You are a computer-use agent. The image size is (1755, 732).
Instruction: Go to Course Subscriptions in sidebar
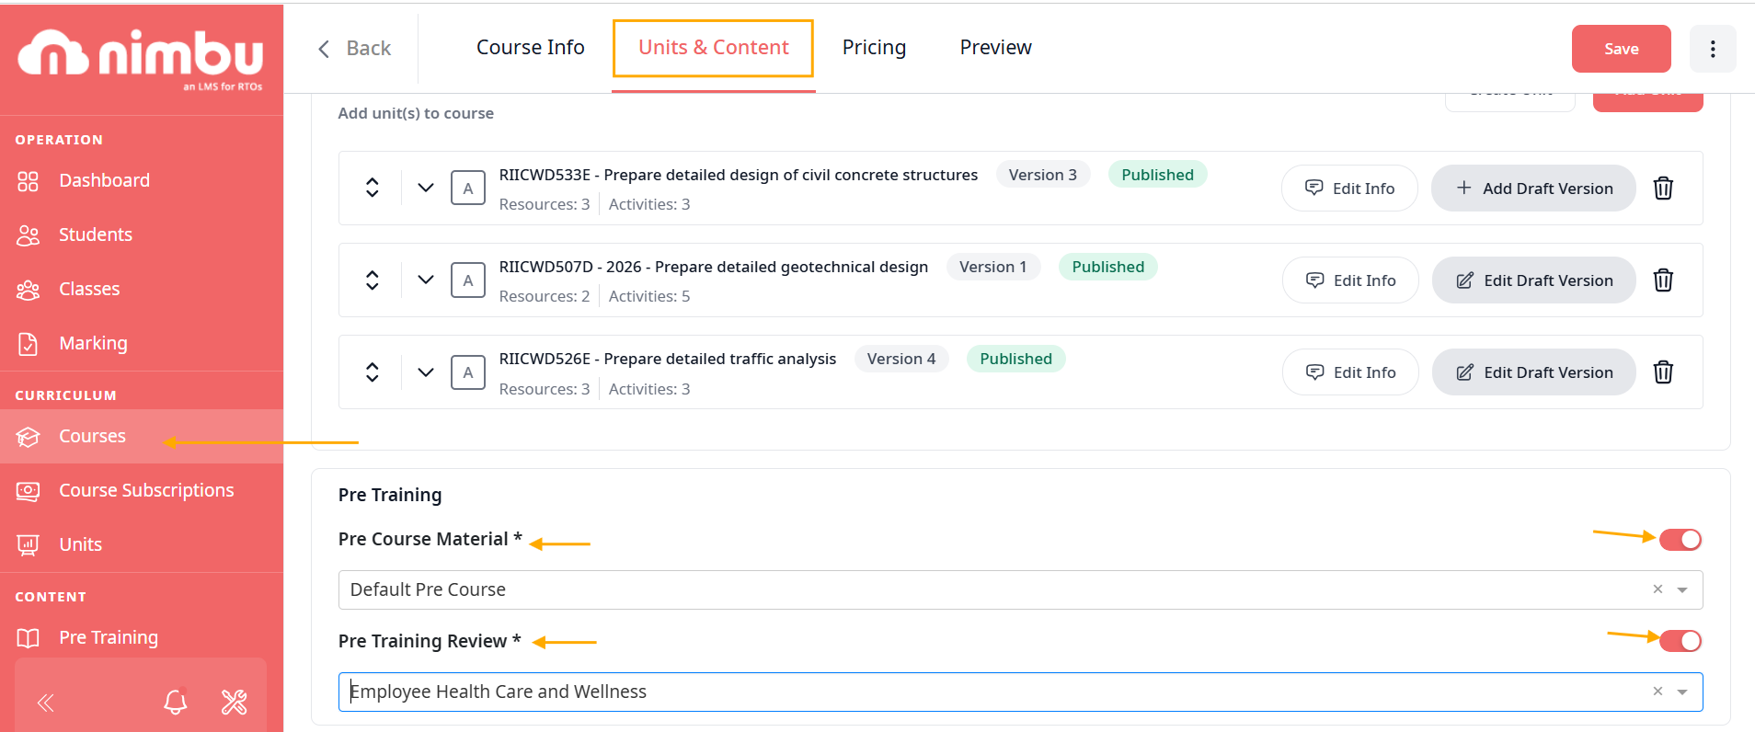pos(146,490)
